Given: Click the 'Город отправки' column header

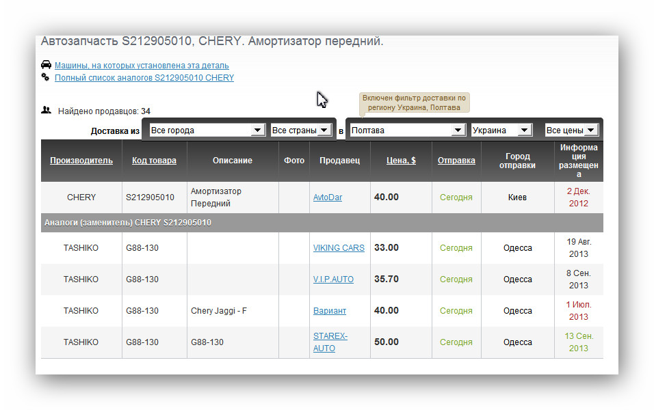Looking at the screenshot, I should coord(518,161).
